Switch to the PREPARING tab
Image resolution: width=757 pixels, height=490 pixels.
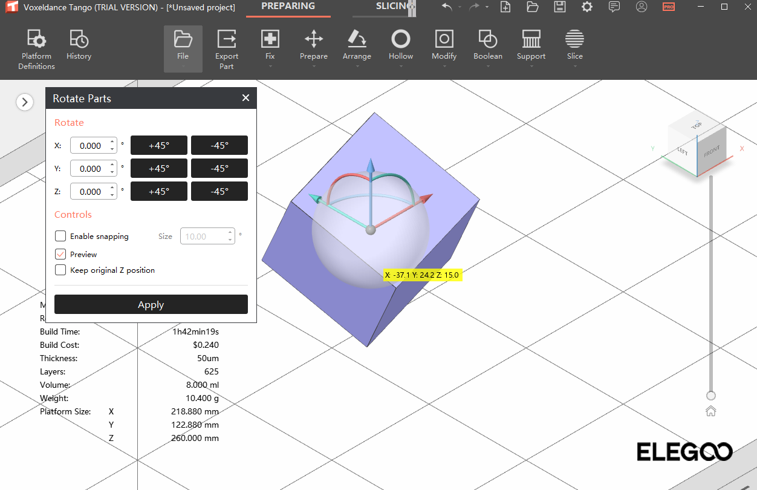tap(288, 7)
